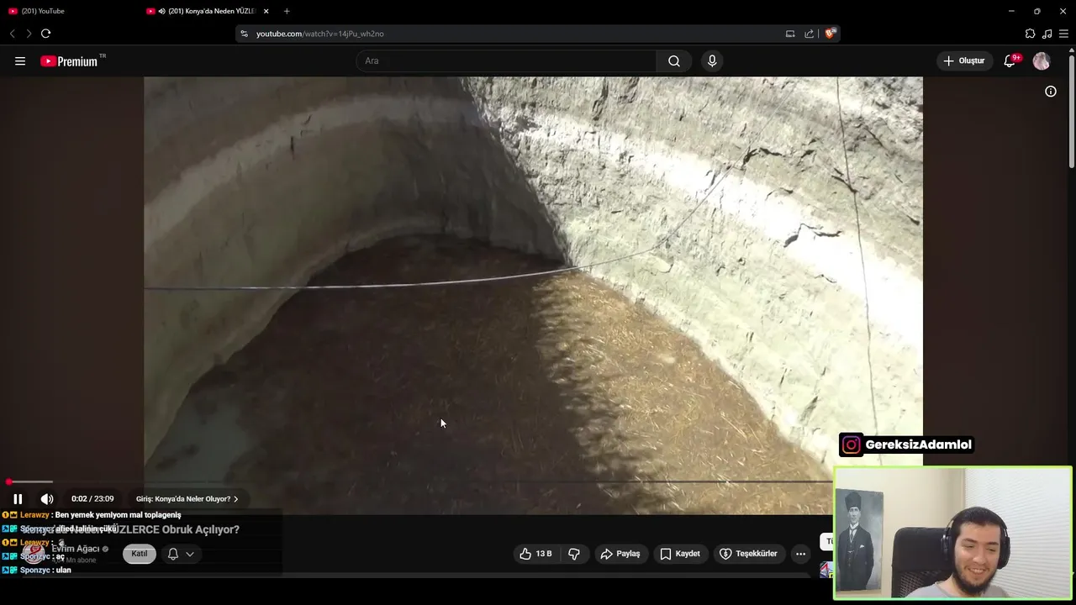Click the search magnifier button
The image size is (1076, 605).
coord(674,60)
